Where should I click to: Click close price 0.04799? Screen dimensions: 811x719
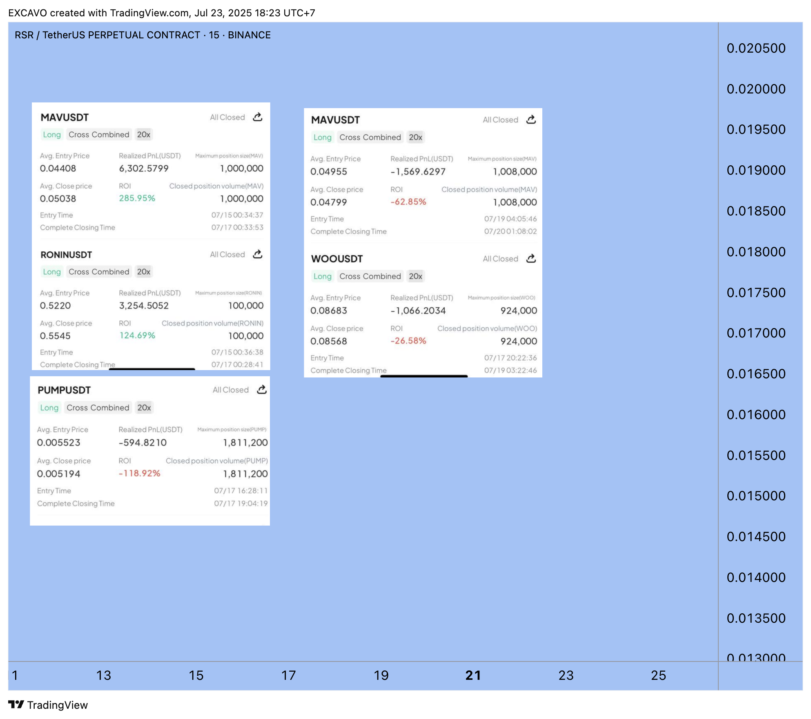click(329, 202)
